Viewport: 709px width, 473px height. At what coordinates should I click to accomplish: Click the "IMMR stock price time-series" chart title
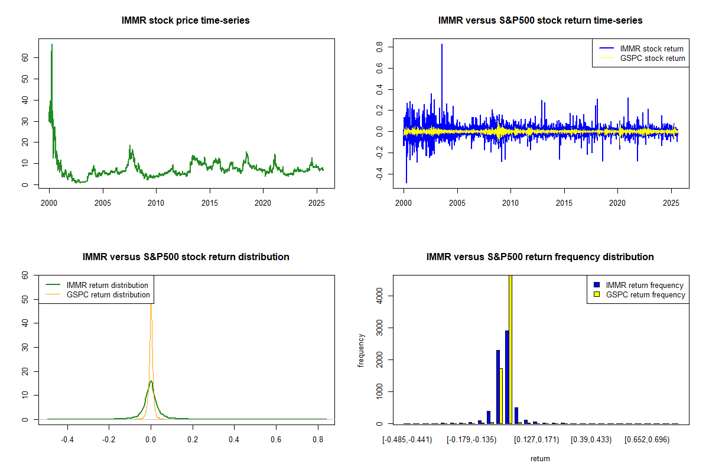tap(186, 21)
